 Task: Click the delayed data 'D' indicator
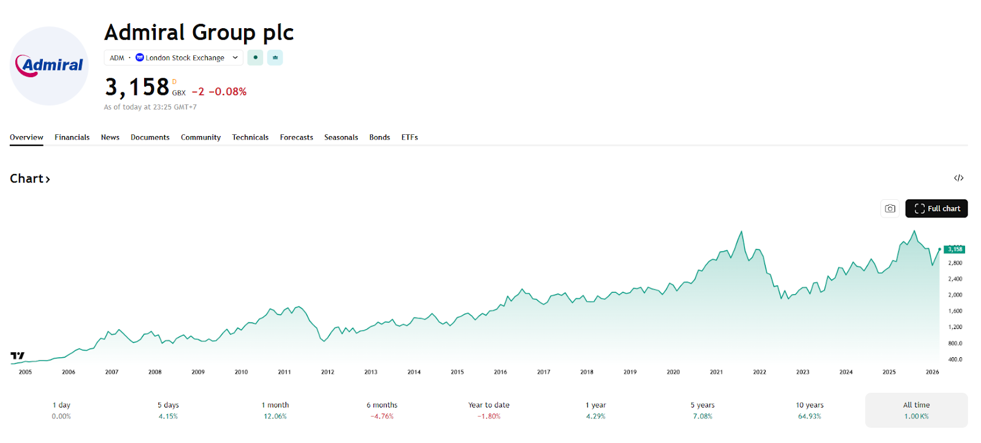click(x=174, y=81)
